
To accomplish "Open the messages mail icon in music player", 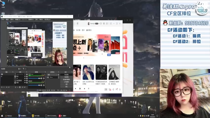I will click(x=107, y=24).
